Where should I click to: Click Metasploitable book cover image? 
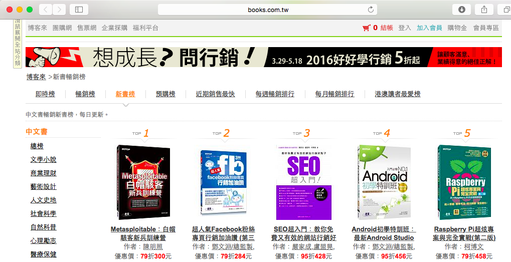coord(143,182)
